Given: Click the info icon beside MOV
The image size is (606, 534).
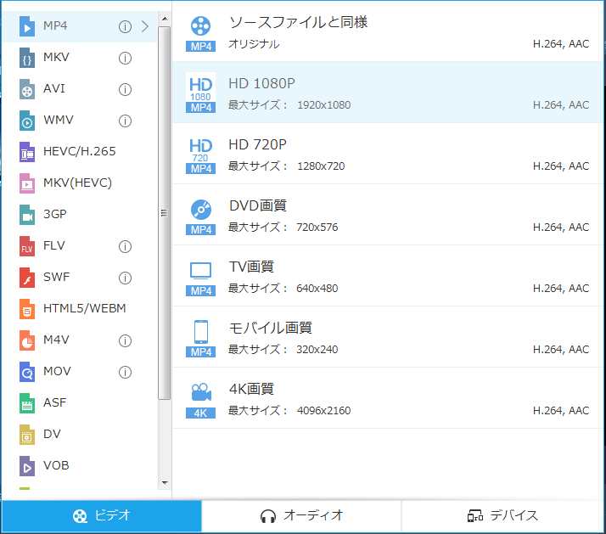Looking at the screenshot, I should (x=125, y=372).
